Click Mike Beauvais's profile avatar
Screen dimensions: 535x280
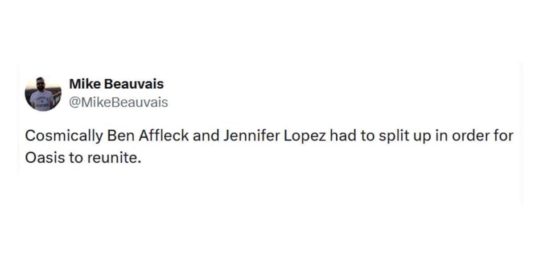(43, 94)
